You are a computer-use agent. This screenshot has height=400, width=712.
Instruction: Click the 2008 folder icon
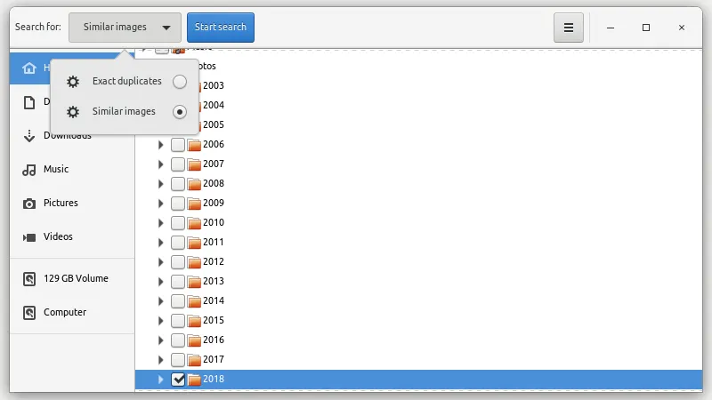point(194,184)
